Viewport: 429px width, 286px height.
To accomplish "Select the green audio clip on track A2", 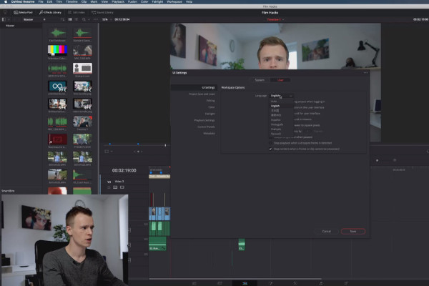I will (x=157, y=244).
